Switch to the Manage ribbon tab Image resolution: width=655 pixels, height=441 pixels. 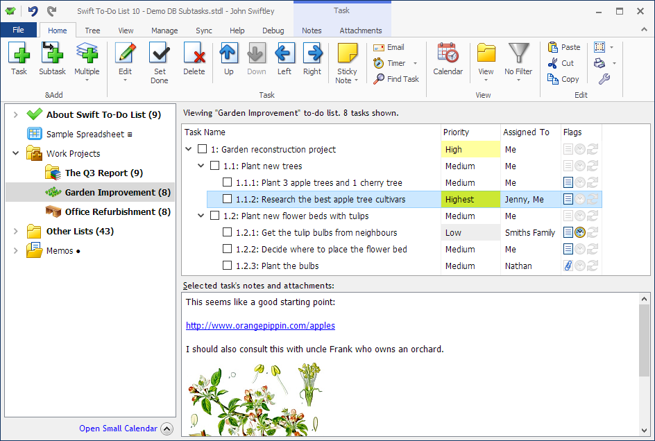(164, 31)
